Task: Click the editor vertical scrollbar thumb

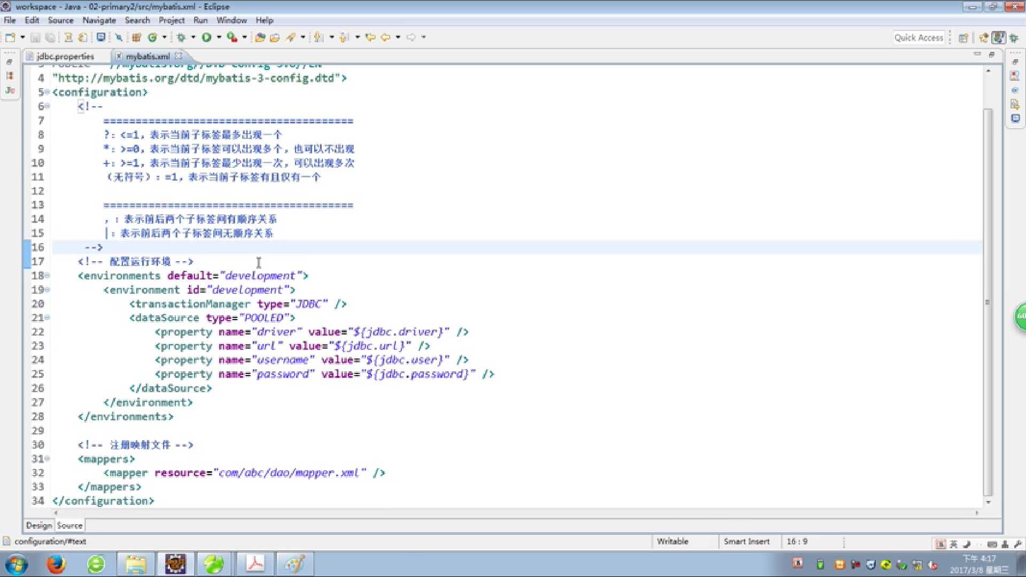Action: (x=988, y=302)
